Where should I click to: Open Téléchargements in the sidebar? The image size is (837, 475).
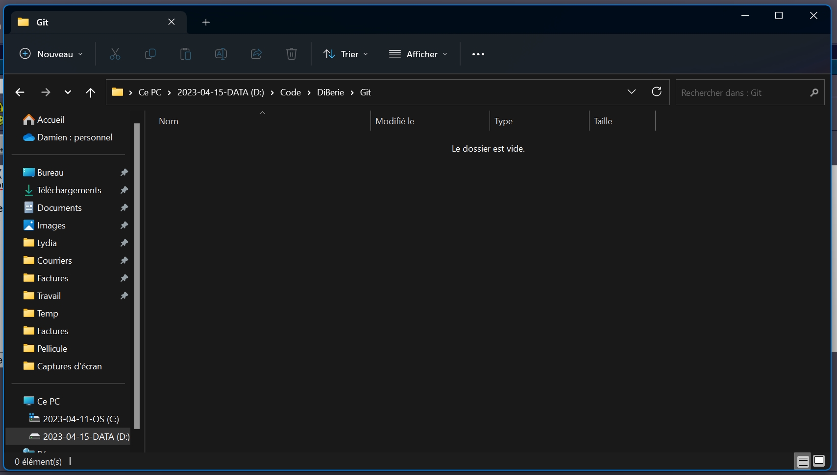[x=69, y=190]
